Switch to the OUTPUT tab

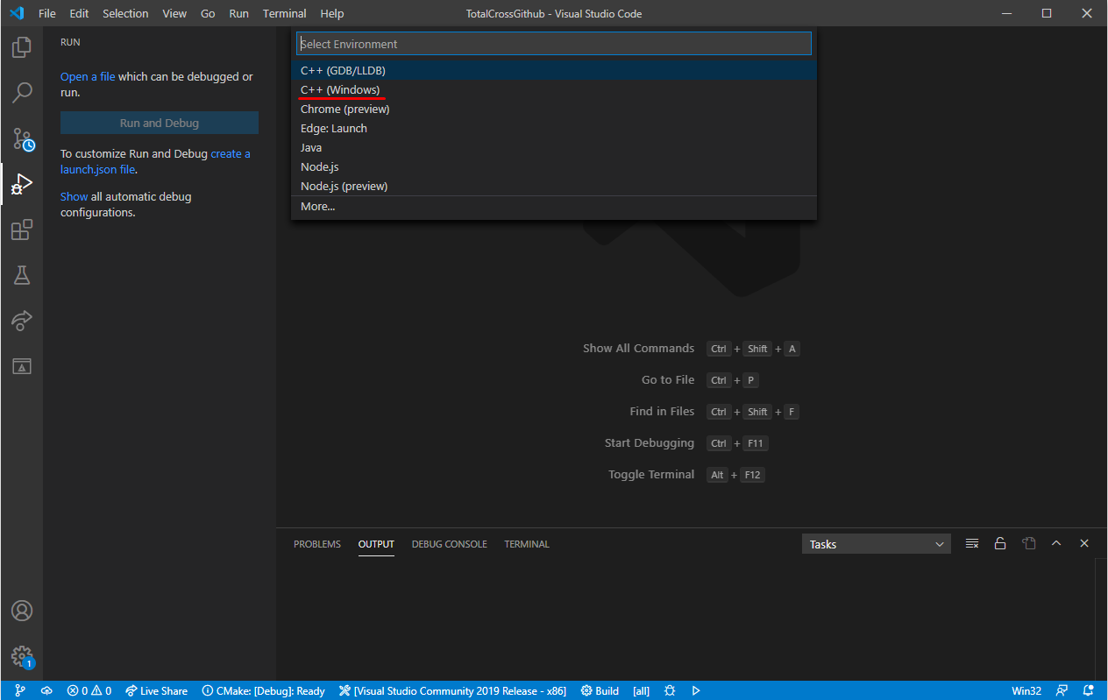coord(376,544)
